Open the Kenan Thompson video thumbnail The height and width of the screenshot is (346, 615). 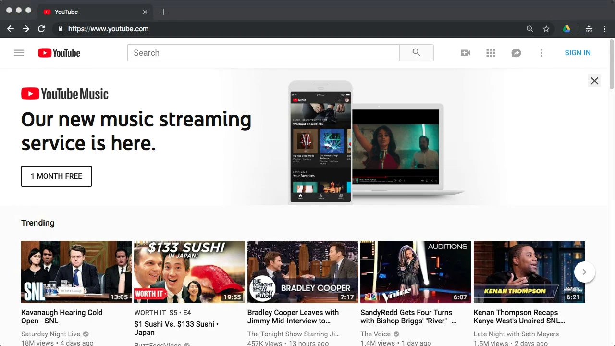529,272
